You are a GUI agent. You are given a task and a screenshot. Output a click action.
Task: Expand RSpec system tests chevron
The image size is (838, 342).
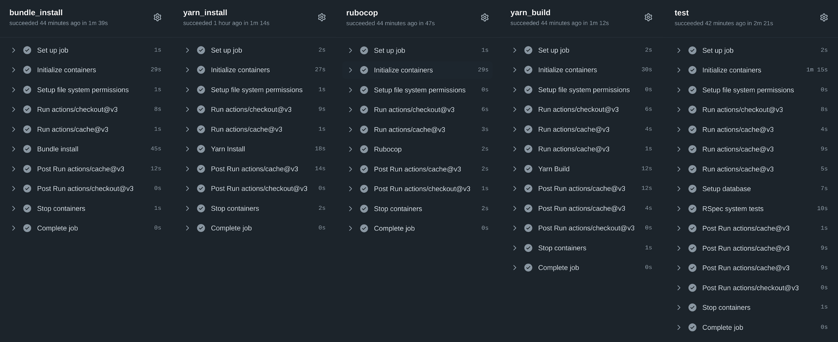pyautogui.click(x=679, y=209)
